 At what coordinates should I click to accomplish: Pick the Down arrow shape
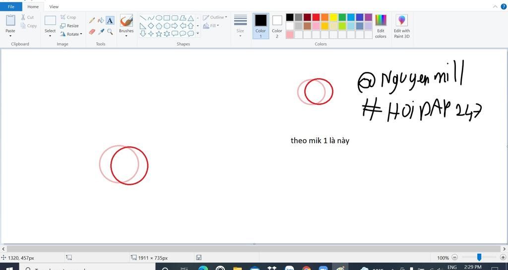143,34
